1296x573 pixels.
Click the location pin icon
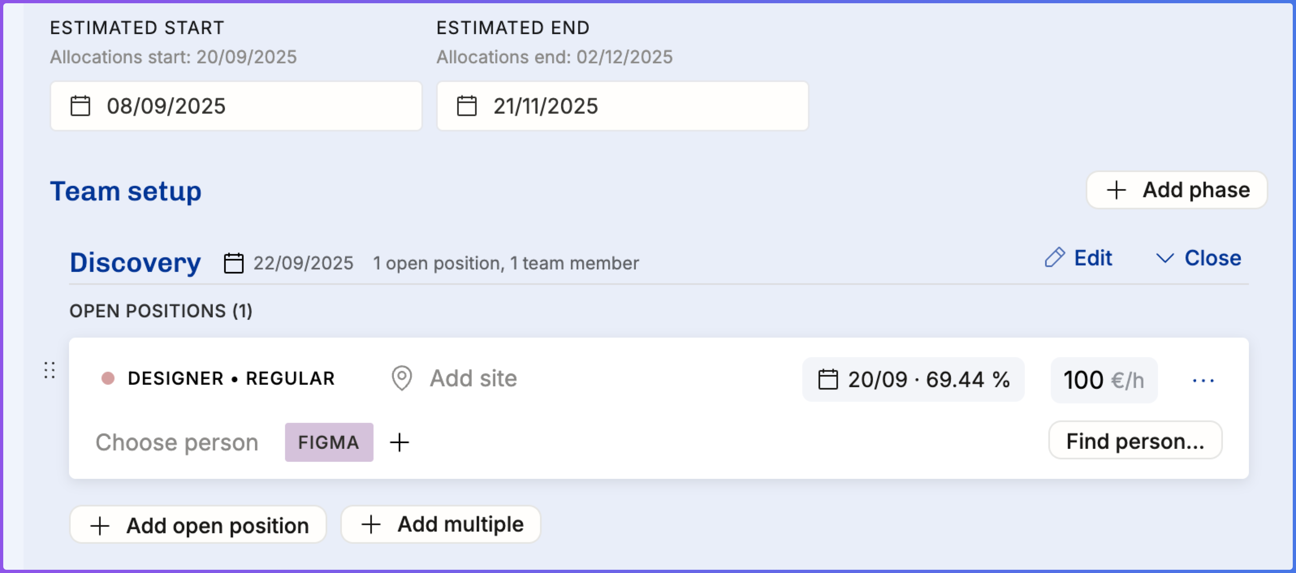pos(402,379)
